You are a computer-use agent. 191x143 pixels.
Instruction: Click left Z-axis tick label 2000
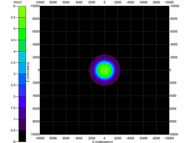pyautogui.click(x=36, y=83)
